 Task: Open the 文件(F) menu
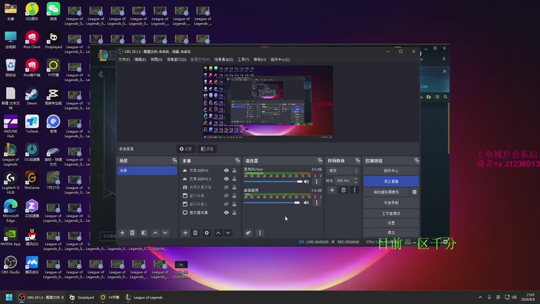pos(124,59)
